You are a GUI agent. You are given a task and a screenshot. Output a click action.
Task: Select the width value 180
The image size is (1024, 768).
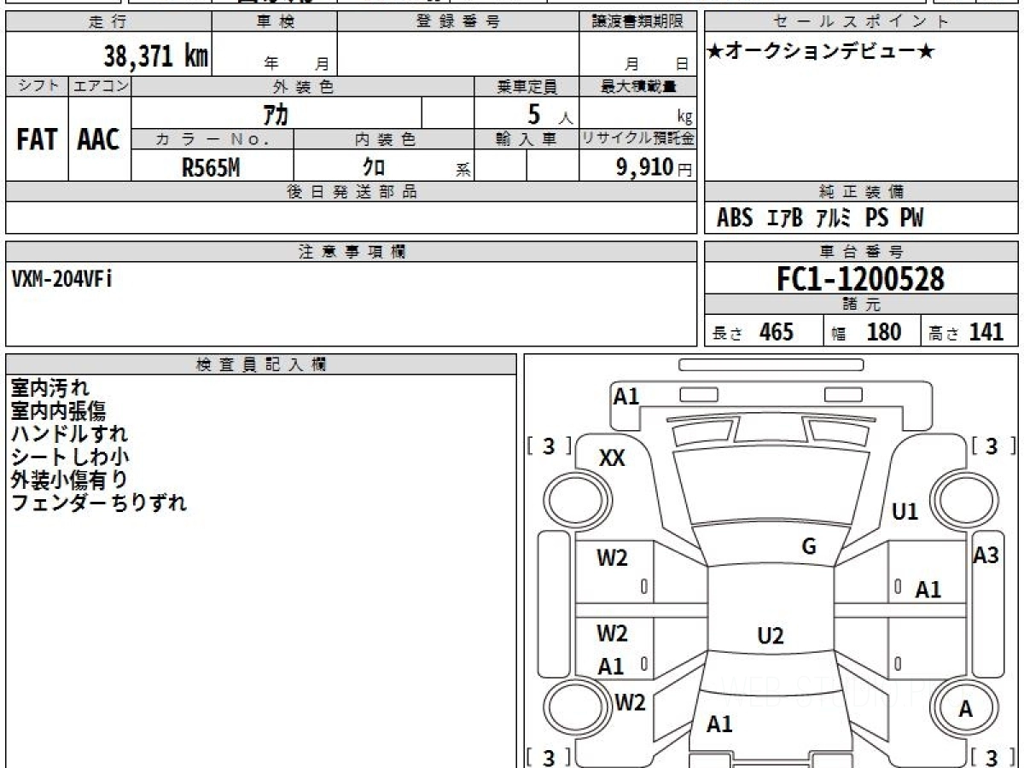884,332
